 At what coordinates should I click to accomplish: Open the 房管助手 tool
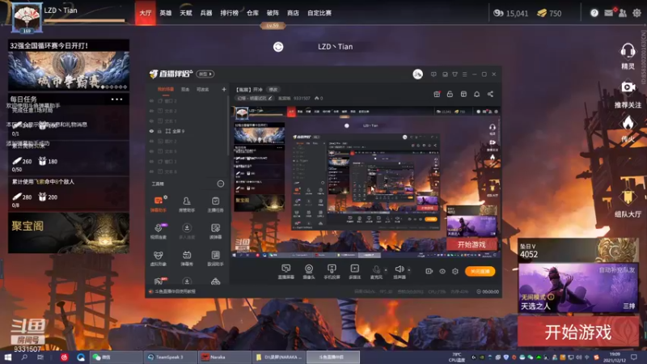[187, 204]
